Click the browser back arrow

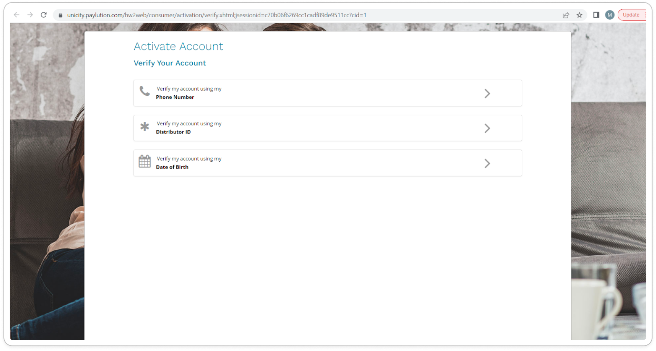point(17,15)
